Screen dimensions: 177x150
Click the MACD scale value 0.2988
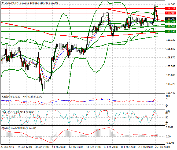point(169,127)
